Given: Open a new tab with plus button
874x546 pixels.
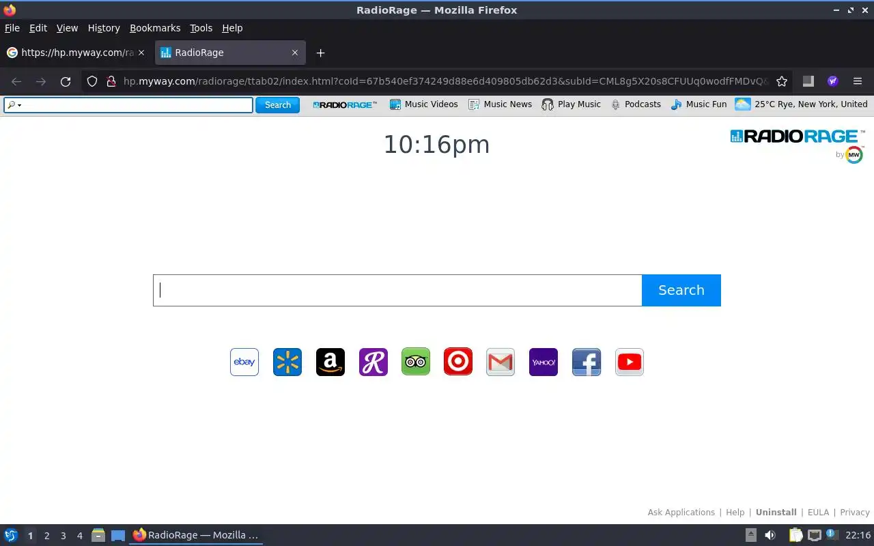Looking at the screenshot, I should pyautogui.click(x=320, y=53).
